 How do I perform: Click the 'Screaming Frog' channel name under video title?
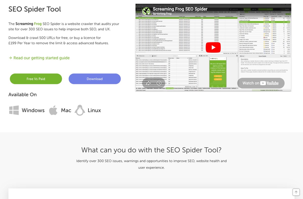tap(162, 14)
